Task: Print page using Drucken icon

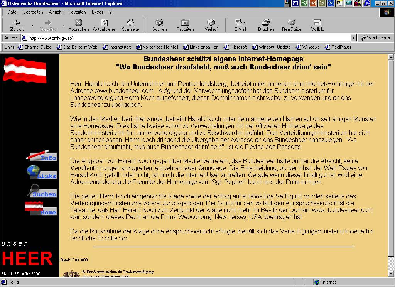Action: tap(266, 25)
